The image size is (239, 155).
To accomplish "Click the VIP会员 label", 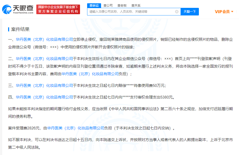I will 222,12.
